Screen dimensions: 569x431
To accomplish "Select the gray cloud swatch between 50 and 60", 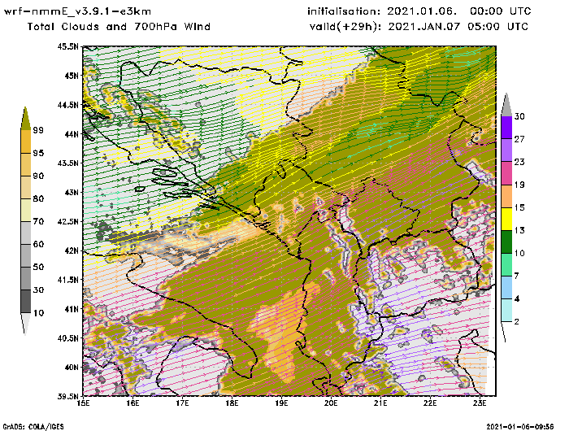I will coord(26,256).
